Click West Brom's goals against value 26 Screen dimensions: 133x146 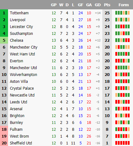89,136
